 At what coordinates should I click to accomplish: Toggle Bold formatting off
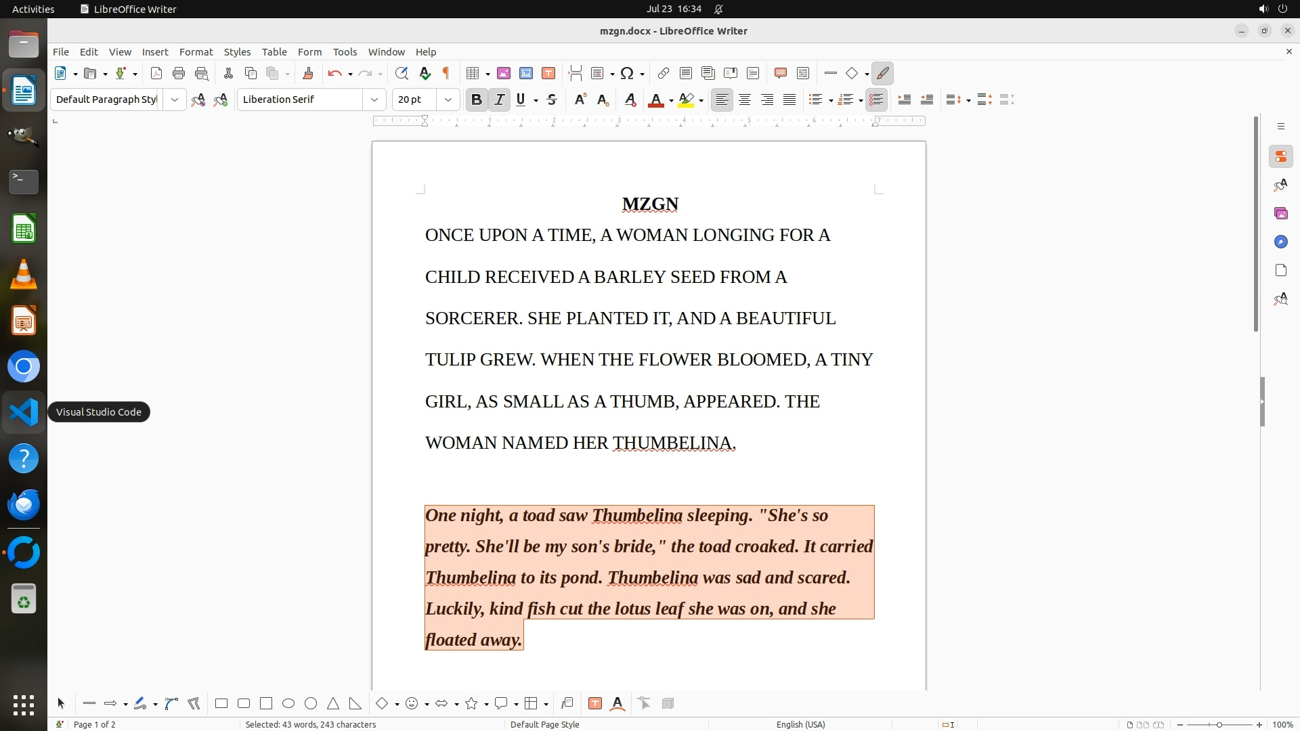point(477,99)
